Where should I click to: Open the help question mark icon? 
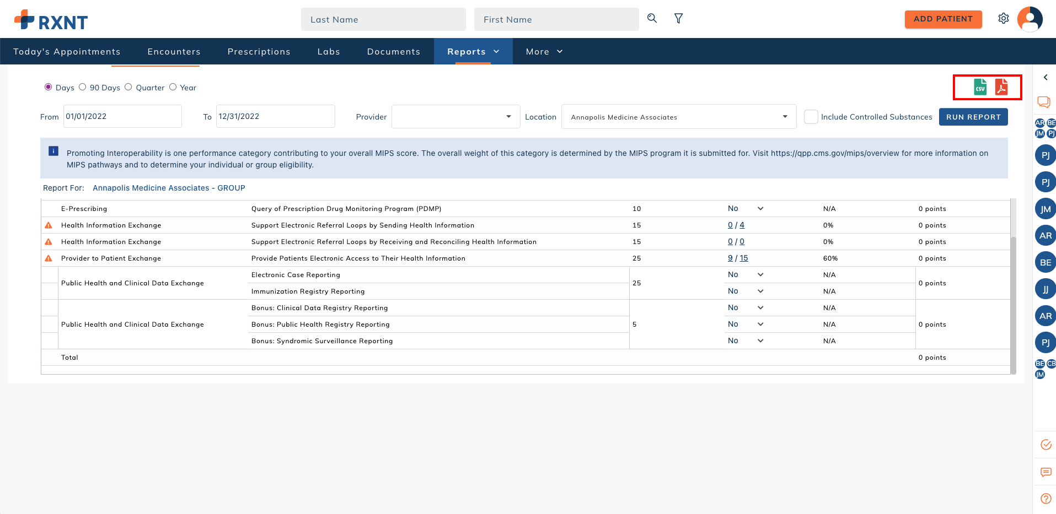tap(1046, 499)
